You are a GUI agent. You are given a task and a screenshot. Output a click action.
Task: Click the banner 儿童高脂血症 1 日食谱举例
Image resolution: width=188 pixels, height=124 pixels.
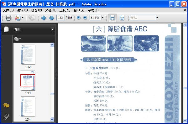tap(109, 59)
